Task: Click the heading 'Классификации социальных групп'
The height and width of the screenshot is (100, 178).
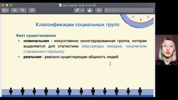Action: (78, 25)
